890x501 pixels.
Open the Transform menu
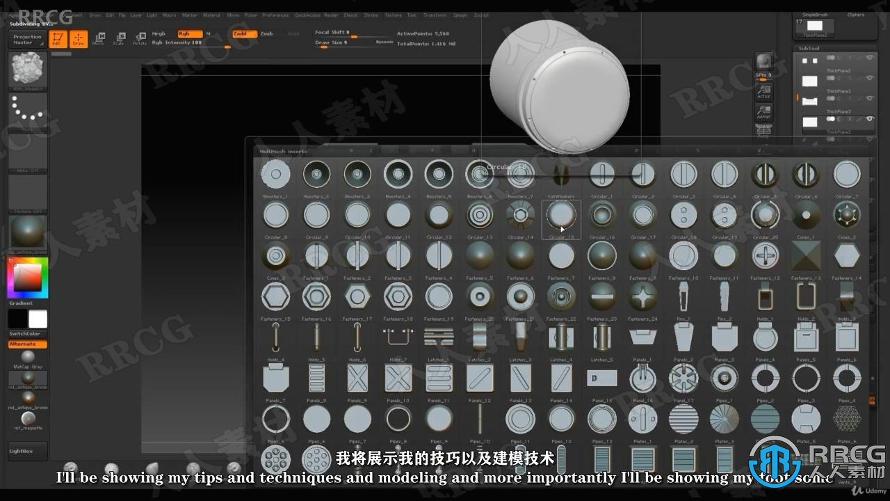coord(435,15)
